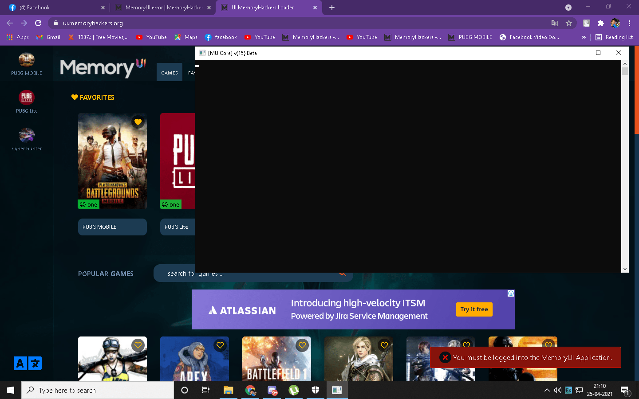This screenshot has width=639, height=399.
Task: Open Chrome profile avatar
Action: pos(615,23)
